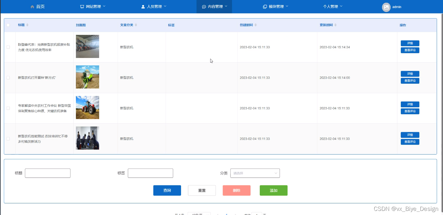The image size is (443, 215).
Task: Check the row for 新型农机打开夏种"新方式"
Action: coord(8,77)
